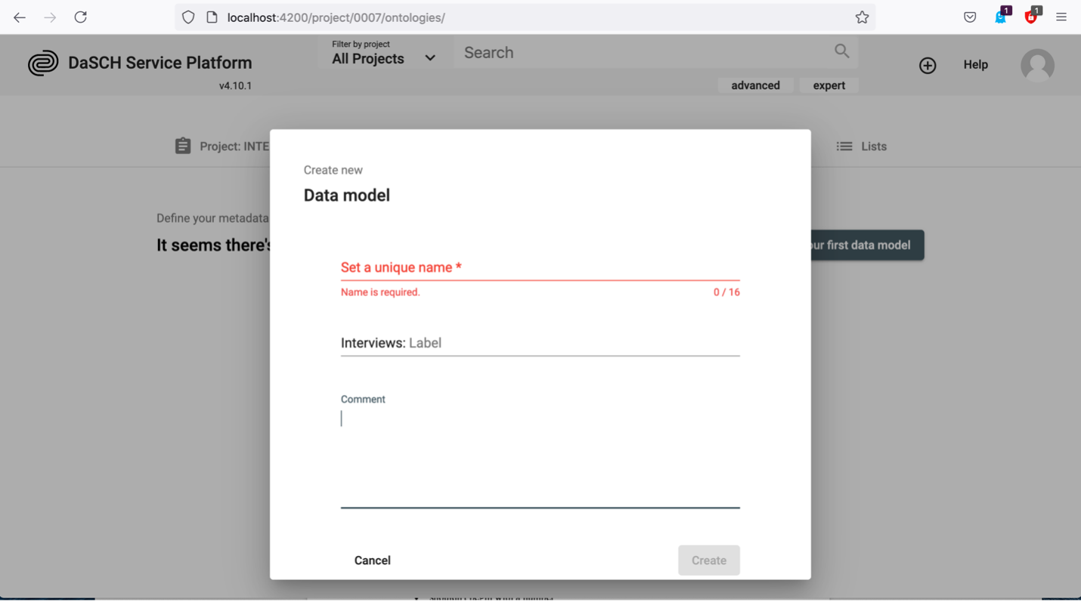Viewport: 1081px width, 602px height.
Task: Click the 'Name is required.' error text
Action: pos(380,292)
